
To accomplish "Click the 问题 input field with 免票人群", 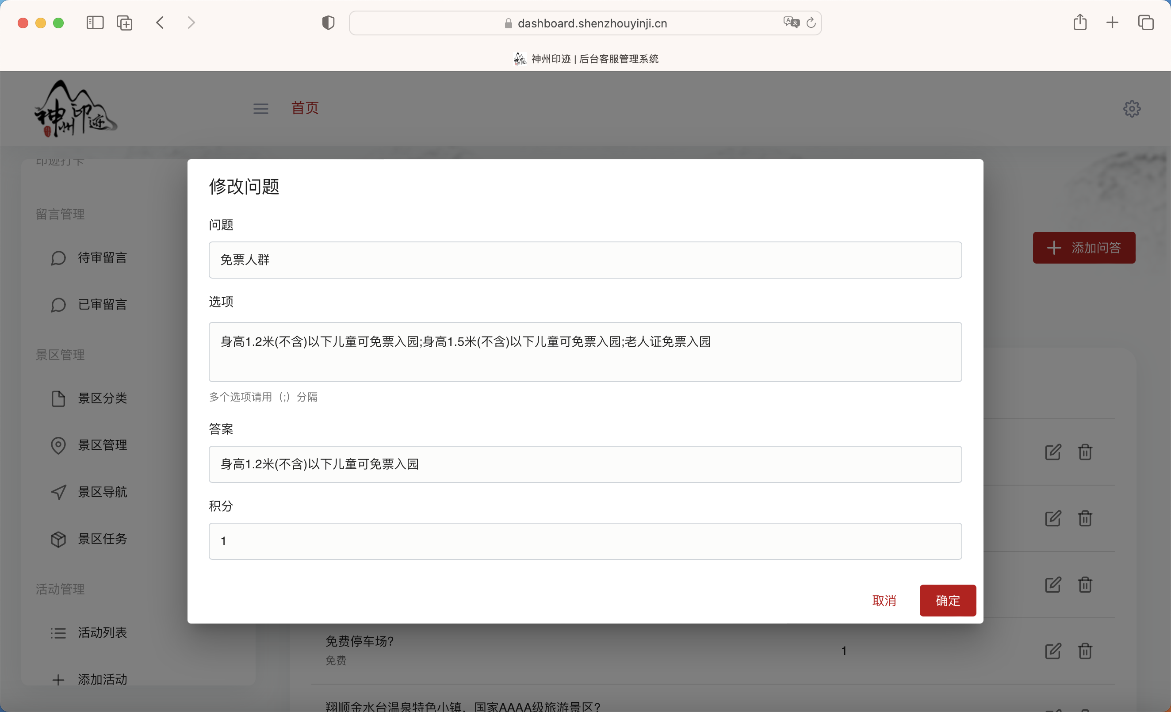I will point(585,260).
